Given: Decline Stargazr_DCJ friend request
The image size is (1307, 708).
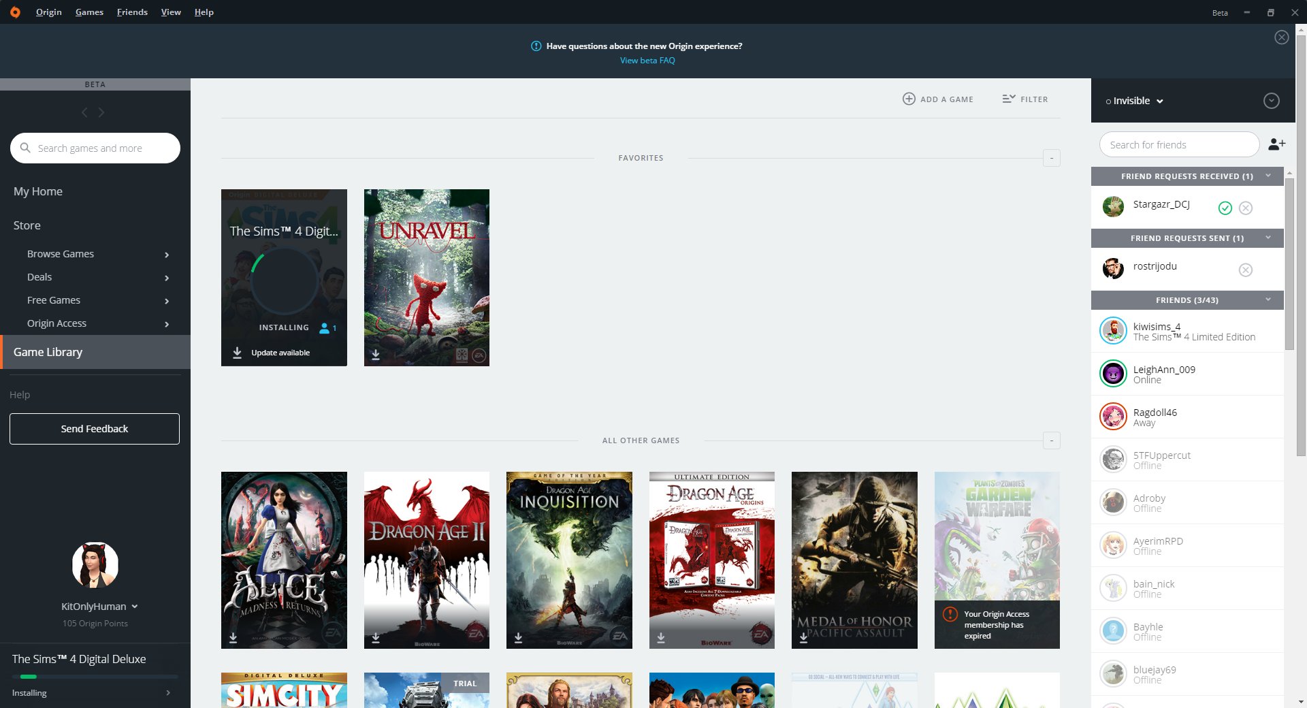Looking at the screenshot, I should pos(1246,208).
